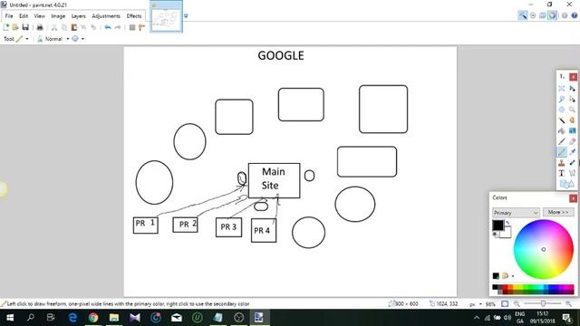Screen dimensions: 580x326
Task: Select the Pan hand tool
Action: click(x=572, y=120)
